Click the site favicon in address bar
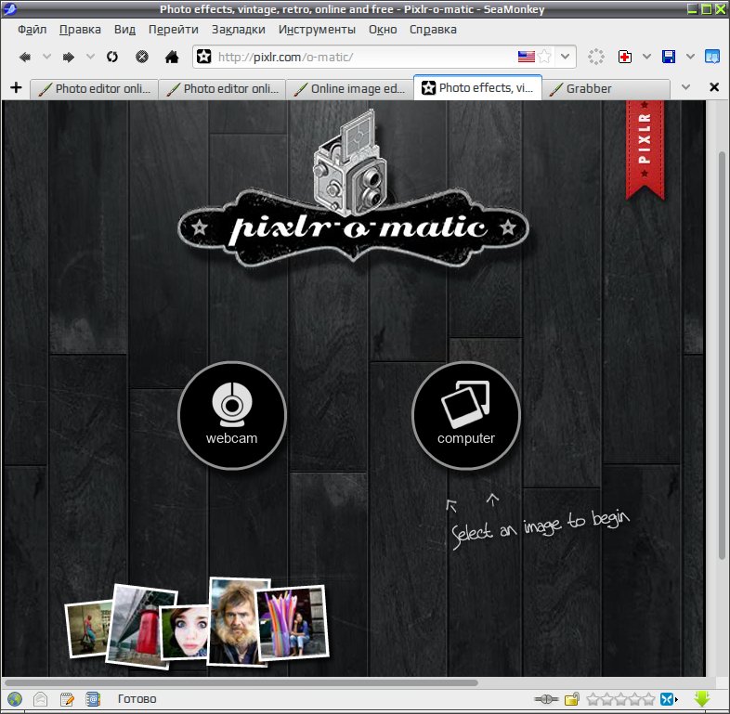 203,57
